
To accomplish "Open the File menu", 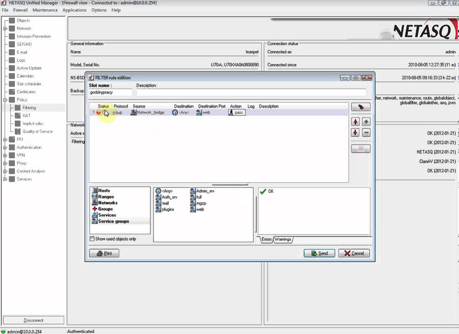I will (5, 10).
